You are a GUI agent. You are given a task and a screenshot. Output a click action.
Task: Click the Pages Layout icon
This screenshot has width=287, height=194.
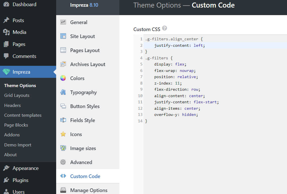coord(63,50)
